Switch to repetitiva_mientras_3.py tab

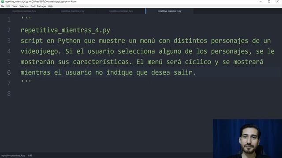click(121, 11)
